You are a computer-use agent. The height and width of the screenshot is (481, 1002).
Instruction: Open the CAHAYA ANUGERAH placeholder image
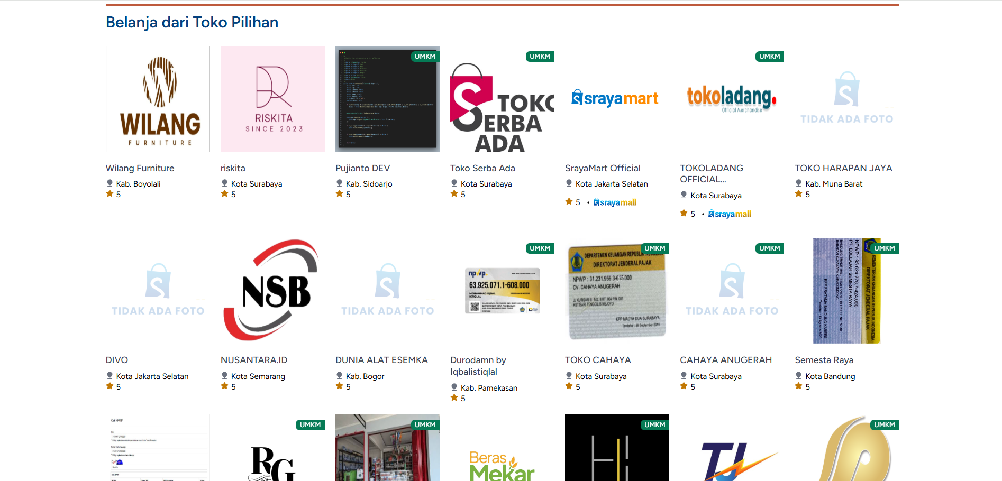coord(732,291)
